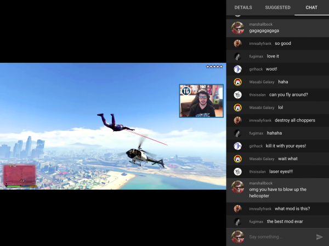Screen dimensions: 329x246
Task: Click girlhack avatar beside 'kill it with your eyes!'
Action: point(237,146)
